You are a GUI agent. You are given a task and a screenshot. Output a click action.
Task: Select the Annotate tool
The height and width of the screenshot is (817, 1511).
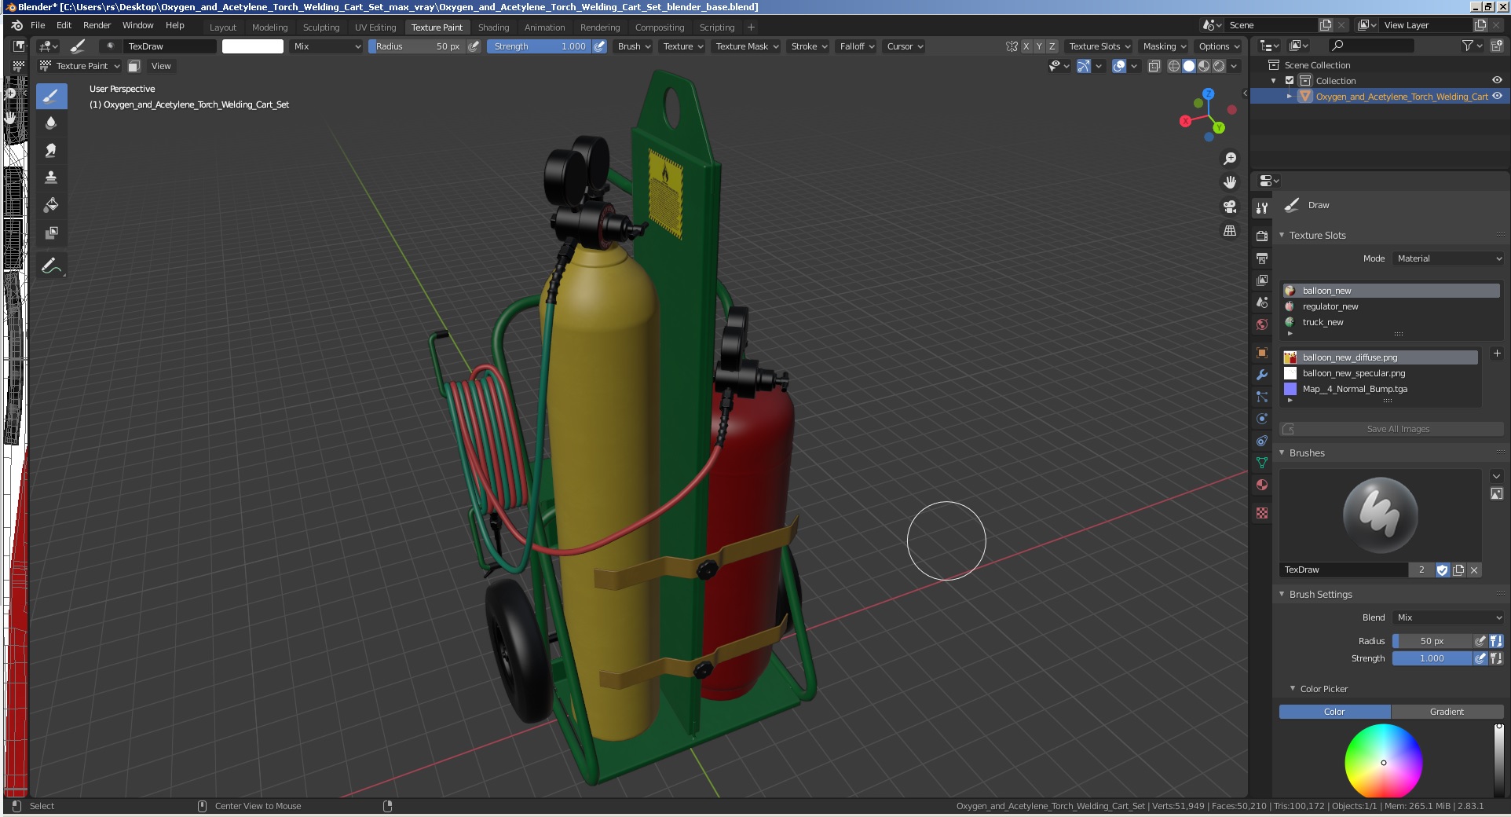(x=51, y=266)
